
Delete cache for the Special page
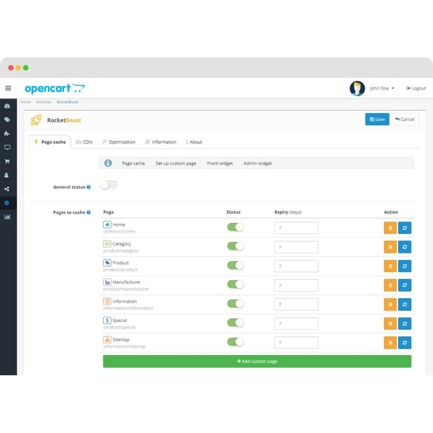(390, 323)
